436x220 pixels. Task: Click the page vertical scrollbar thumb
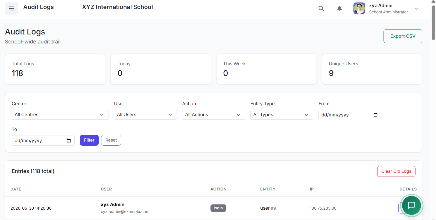pos(433,22)
